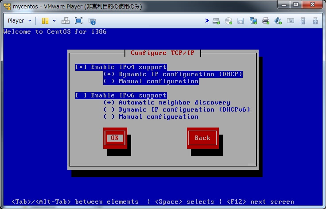Click the hard disk device icon
The width and height of the screenshot is (326, 209).
coord(216,21)
